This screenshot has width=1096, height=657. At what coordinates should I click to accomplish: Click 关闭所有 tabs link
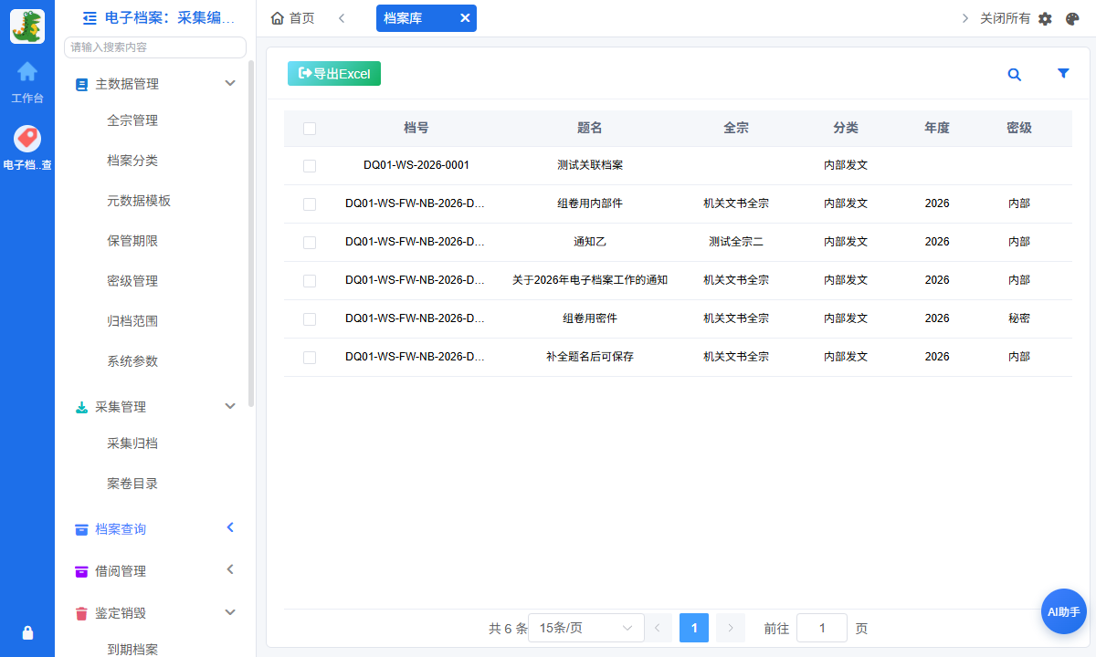click(1005, 18)
